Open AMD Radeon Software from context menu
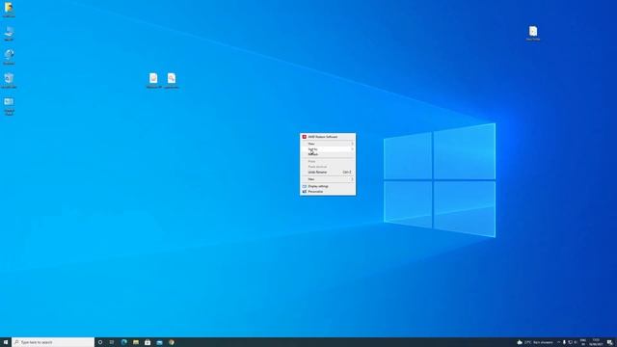 click(x=328, y=137)
